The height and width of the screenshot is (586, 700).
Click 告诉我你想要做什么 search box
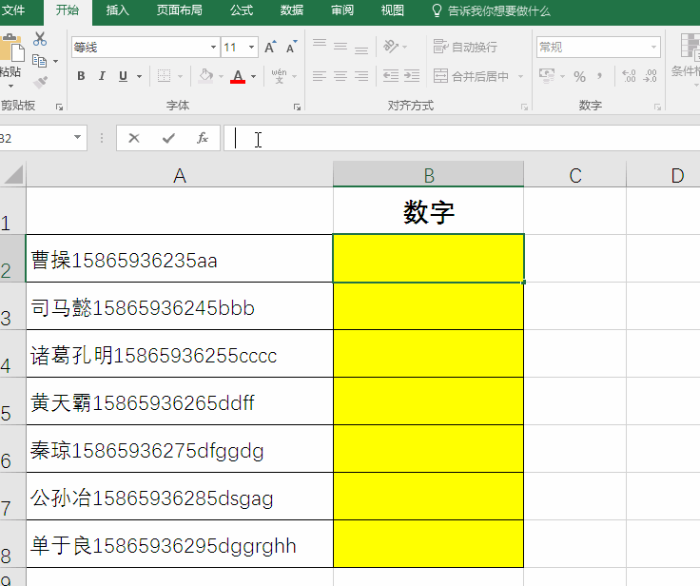coord(492,10)
